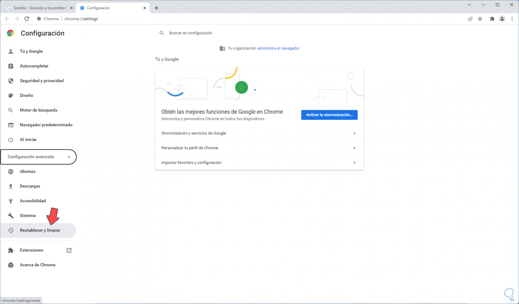The height and width of the screenshot is (304, 519).
Task: Close the Configuración tab
Action: coord(145,8)
